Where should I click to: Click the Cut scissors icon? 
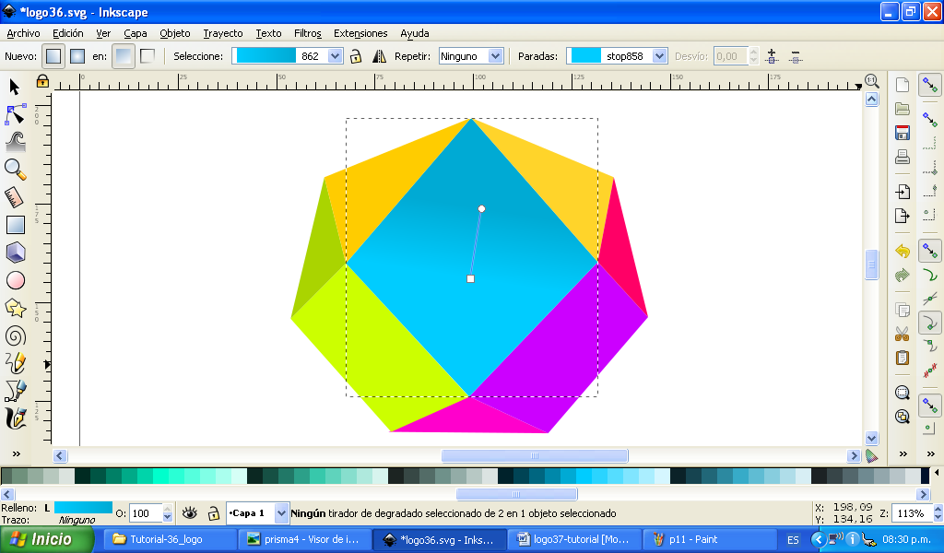tap(902, 334)
